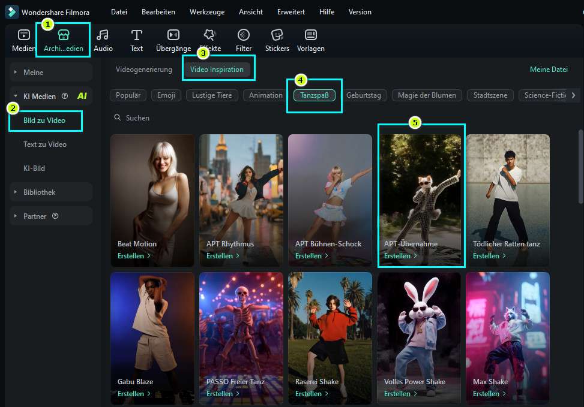Click the help icon next to Partner
Screen dimensions: 584x407
(55, 216)
